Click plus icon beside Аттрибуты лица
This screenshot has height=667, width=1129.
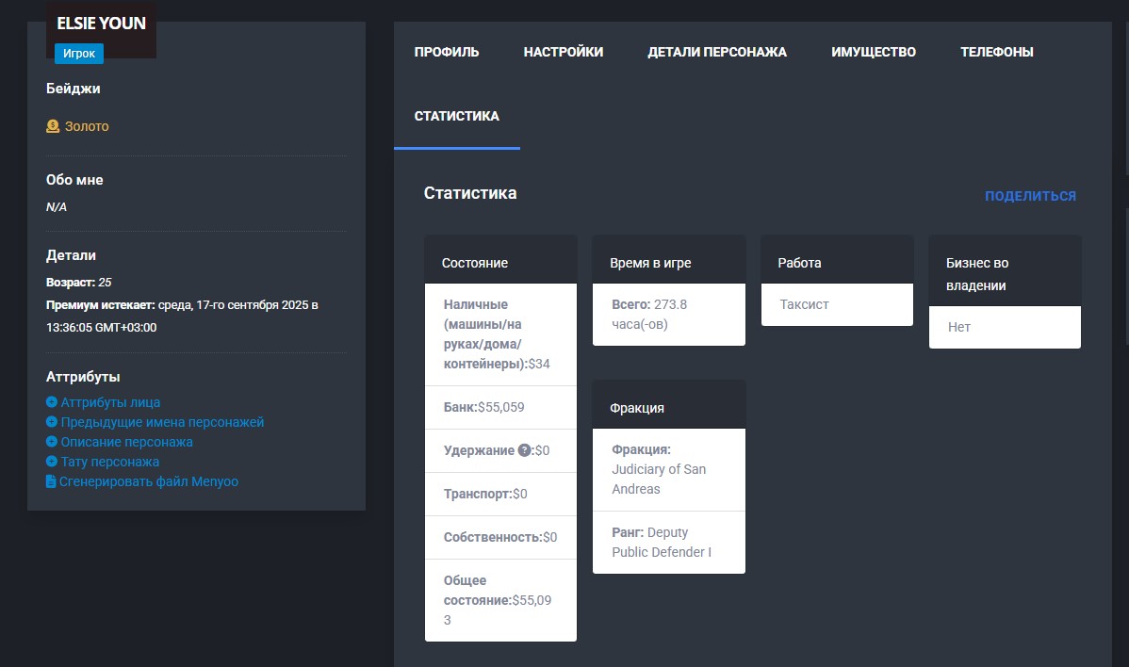coord(51,402)
